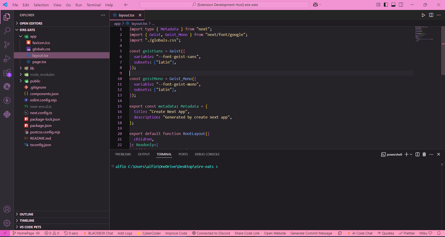Open the Selection menu
Viewport: 445px width, 237px height.
tap(41, 5)
